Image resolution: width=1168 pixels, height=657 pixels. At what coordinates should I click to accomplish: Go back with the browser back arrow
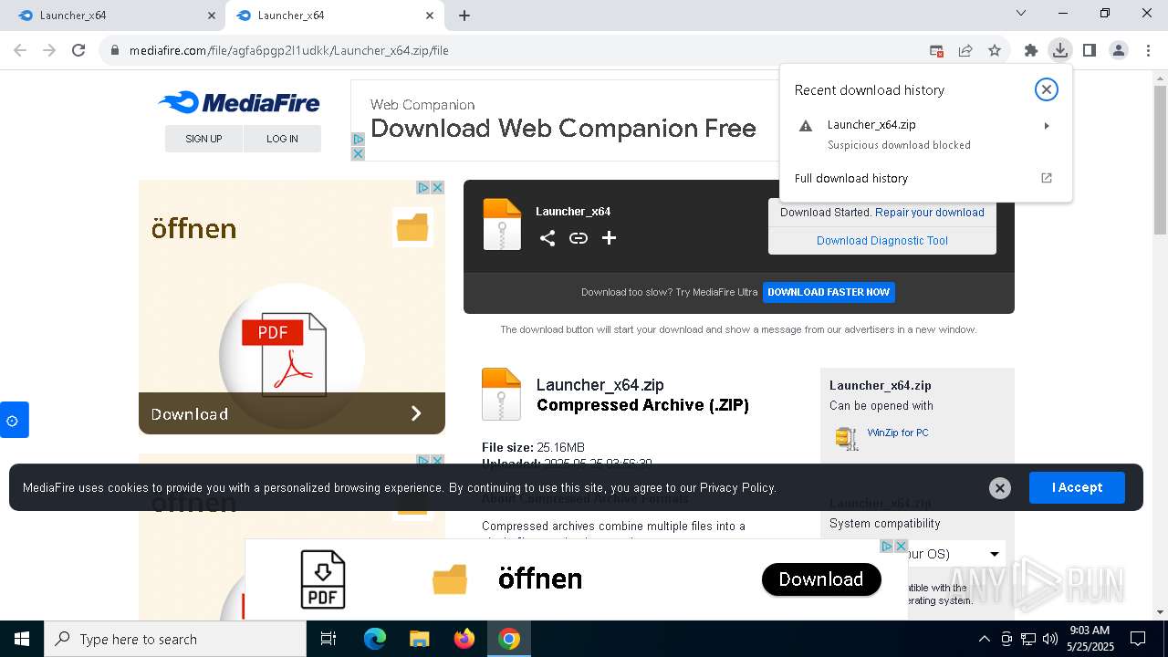coord(20,50)
